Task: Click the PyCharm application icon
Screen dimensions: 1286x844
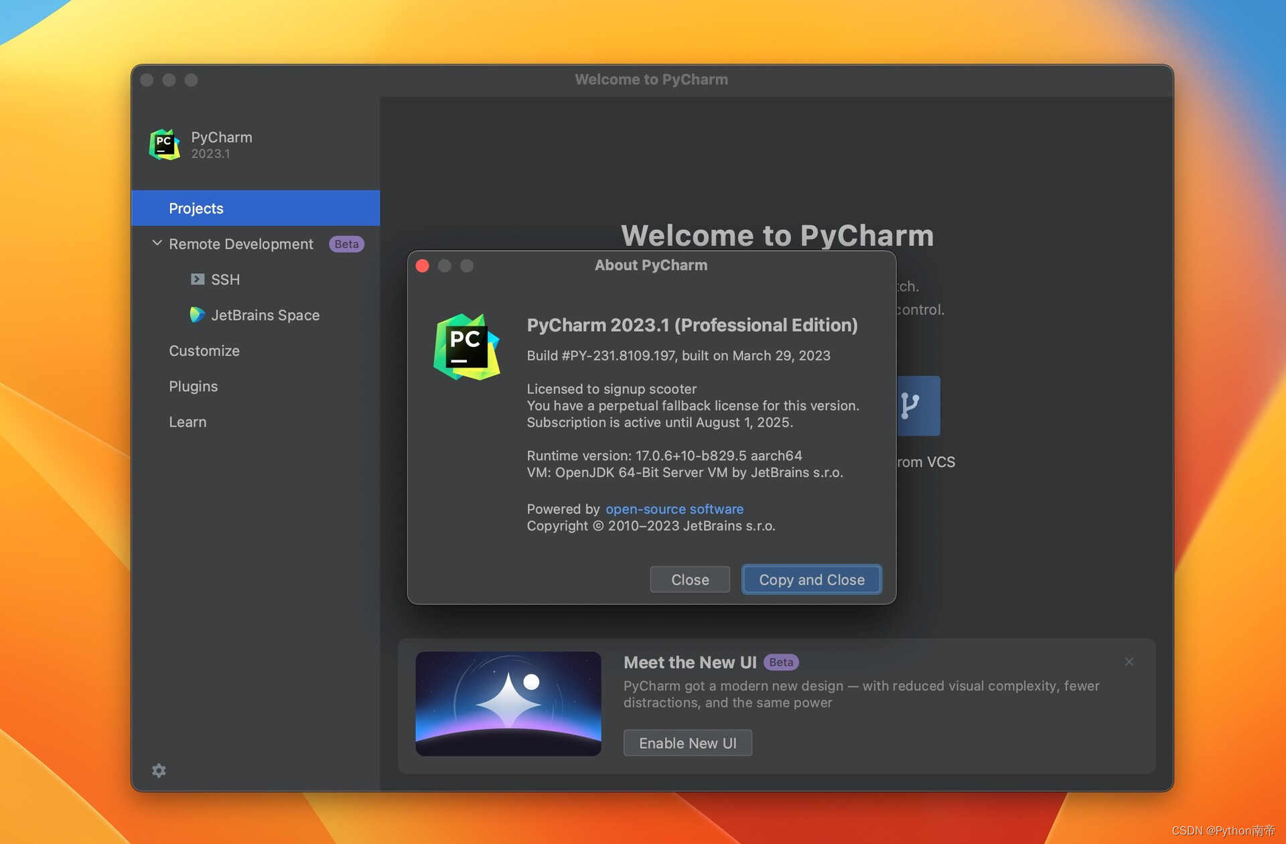Action: pos(165,143)
